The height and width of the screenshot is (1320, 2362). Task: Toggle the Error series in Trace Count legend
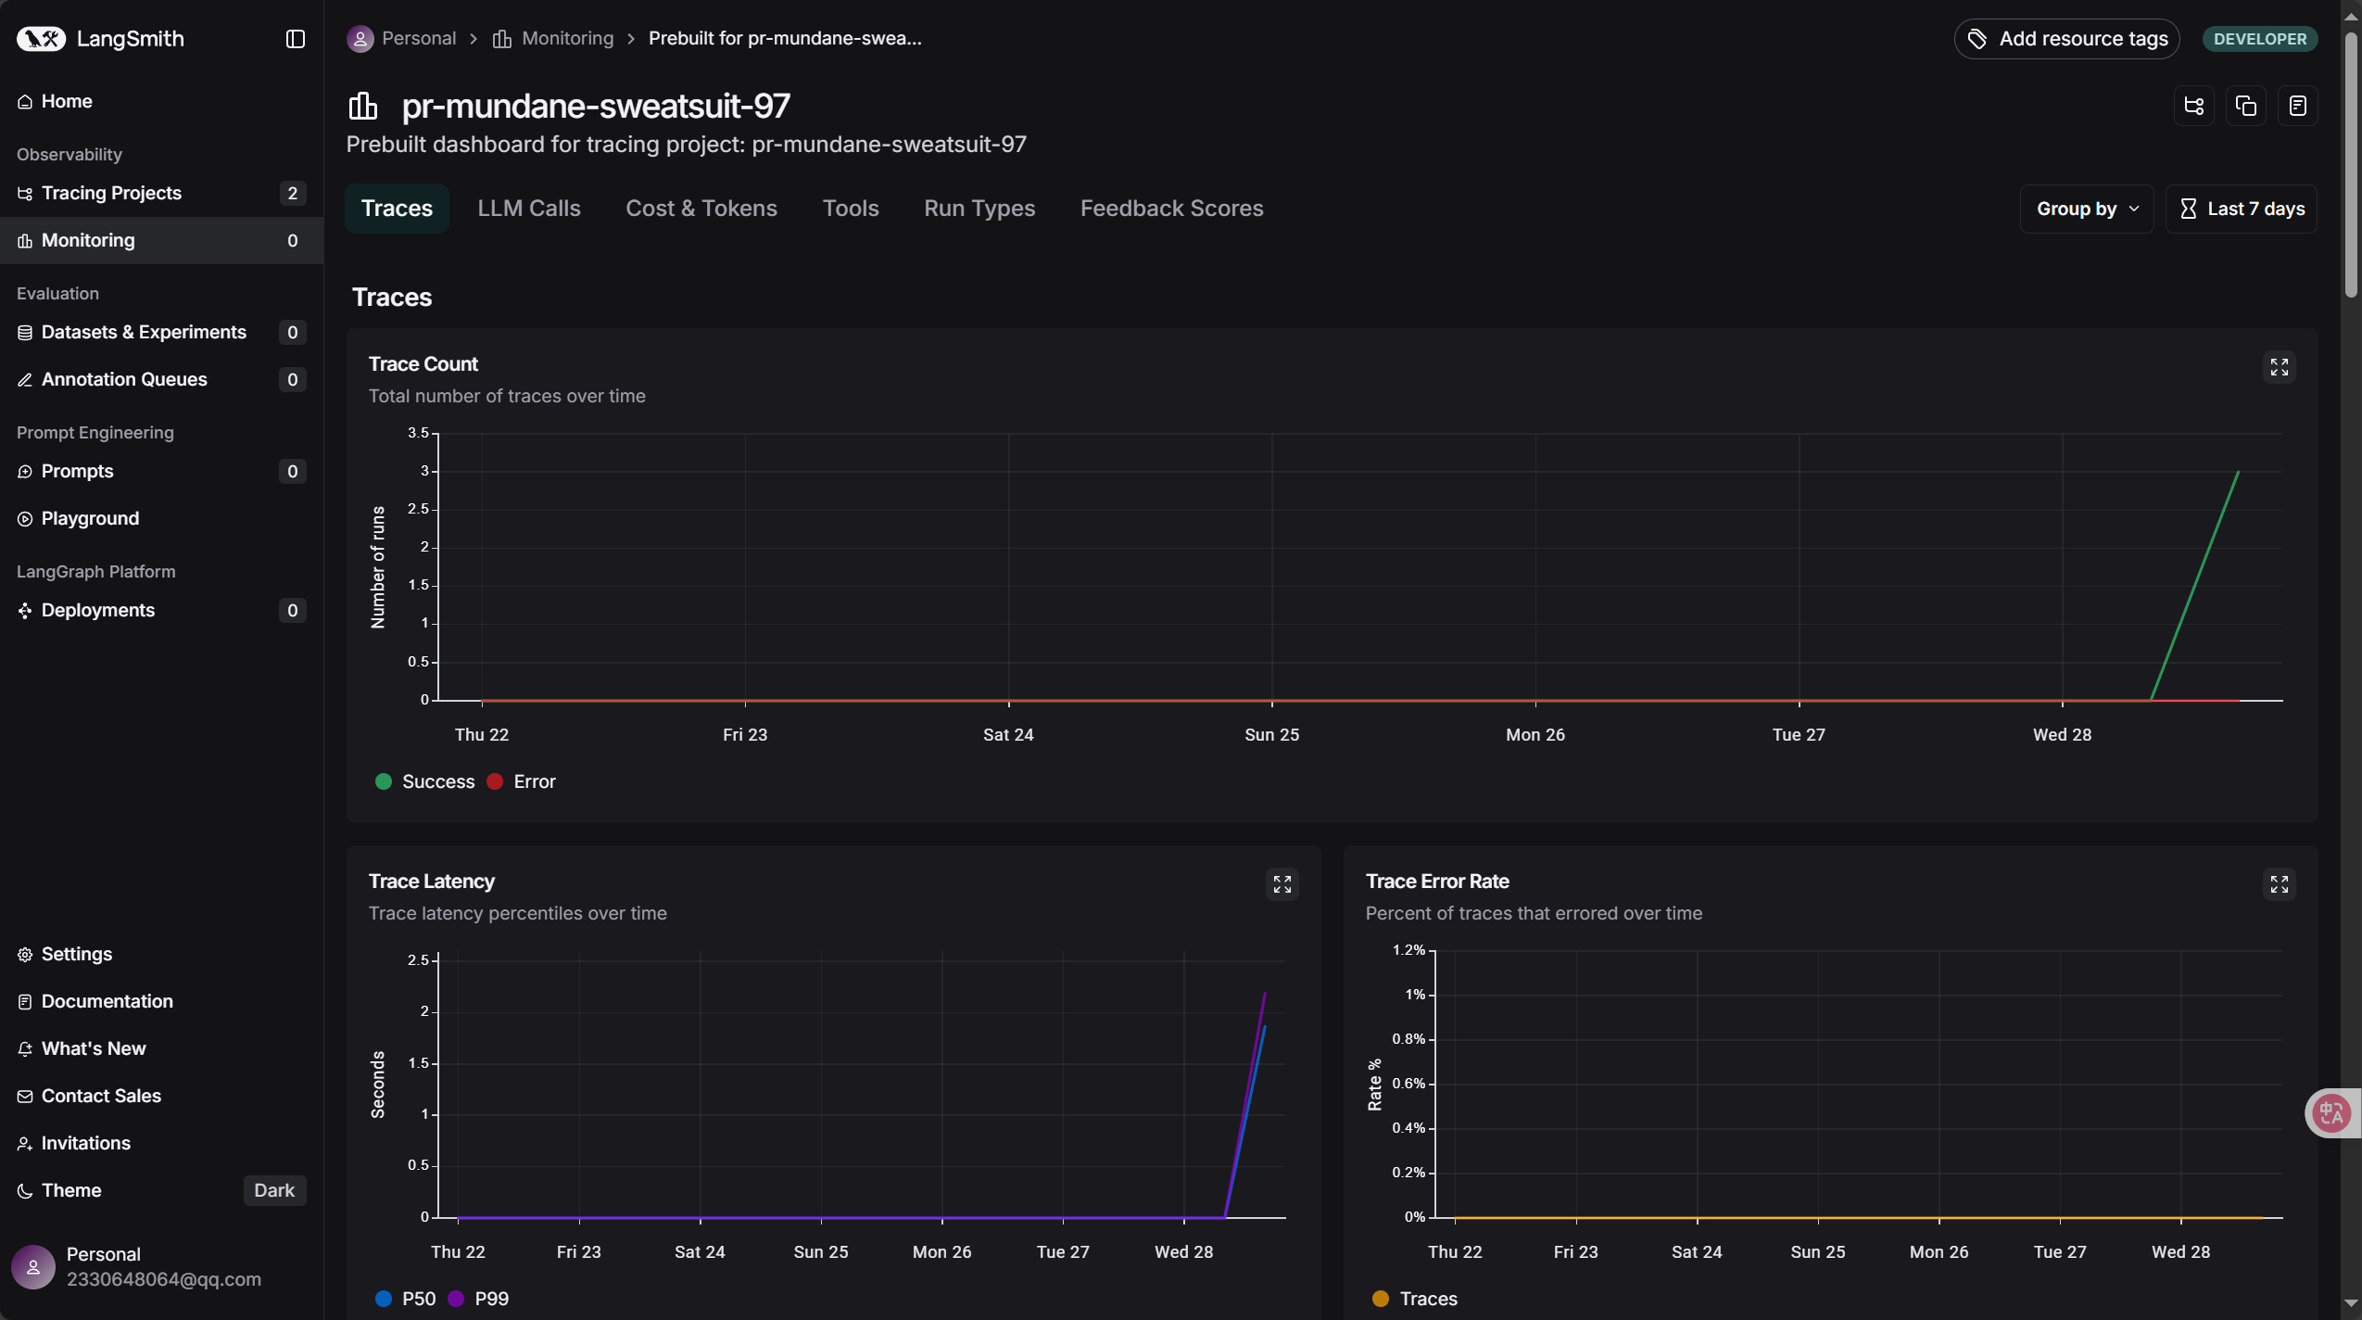[x=521, y=781]
